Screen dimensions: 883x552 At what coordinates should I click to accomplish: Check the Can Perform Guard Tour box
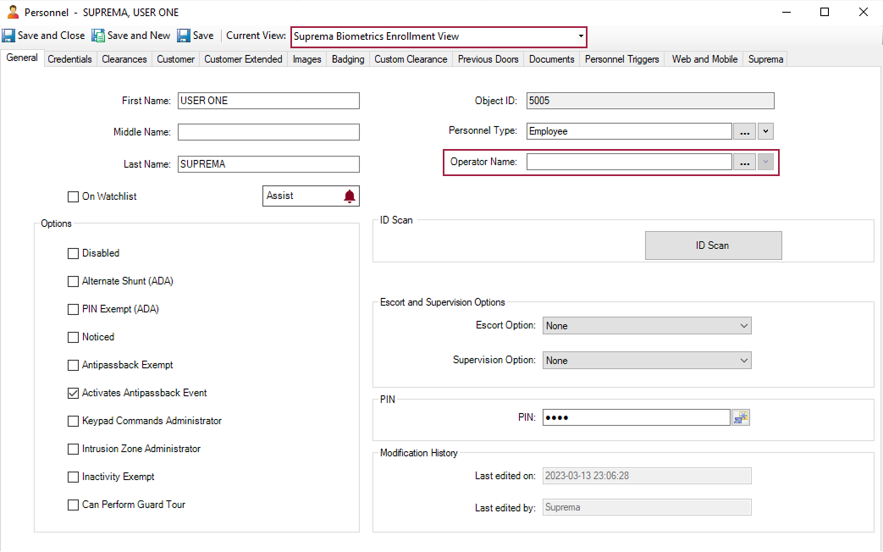(x=73, y=505)
